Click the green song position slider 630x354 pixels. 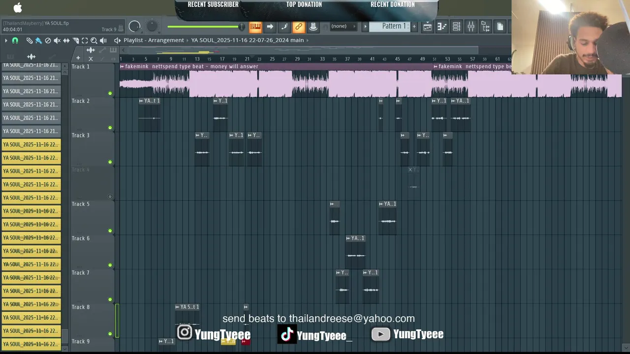coord(206,27)
